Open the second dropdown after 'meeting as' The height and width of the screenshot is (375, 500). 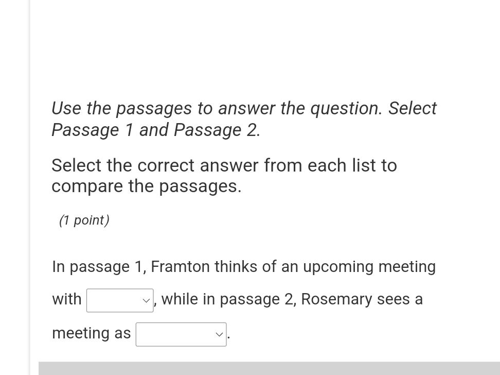[181, 334]
